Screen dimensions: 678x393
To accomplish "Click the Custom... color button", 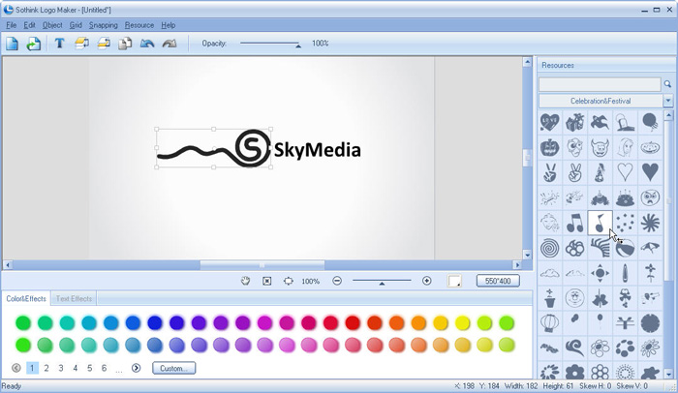I will [x=173, y=369].
